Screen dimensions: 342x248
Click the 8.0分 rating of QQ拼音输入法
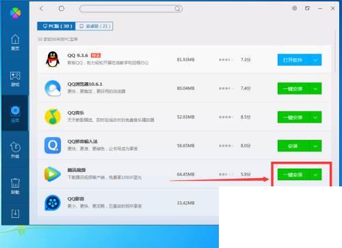pos(246,145)
